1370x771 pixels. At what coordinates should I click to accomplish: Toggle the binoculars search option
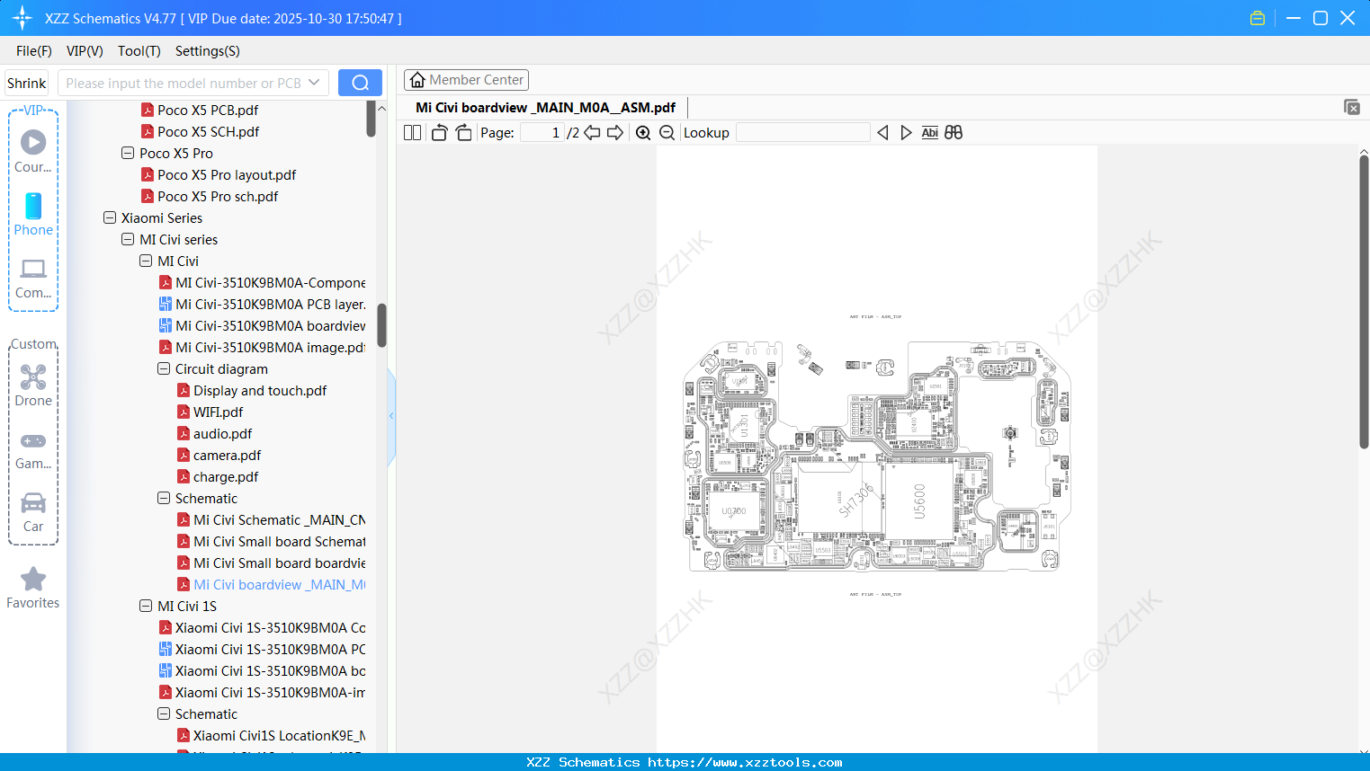pyautogui.click(x=953, y=132)
